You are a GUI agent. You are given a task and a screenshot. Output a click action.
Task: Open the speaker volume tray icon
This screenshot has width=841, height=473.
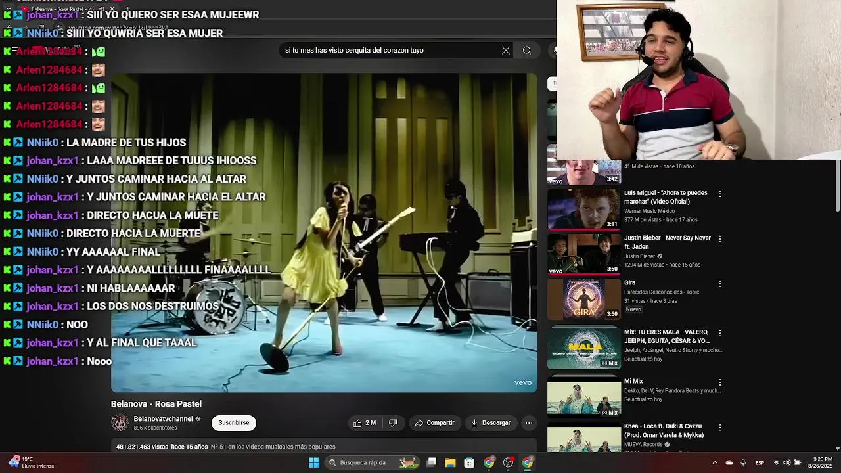(x=787, y=462)
